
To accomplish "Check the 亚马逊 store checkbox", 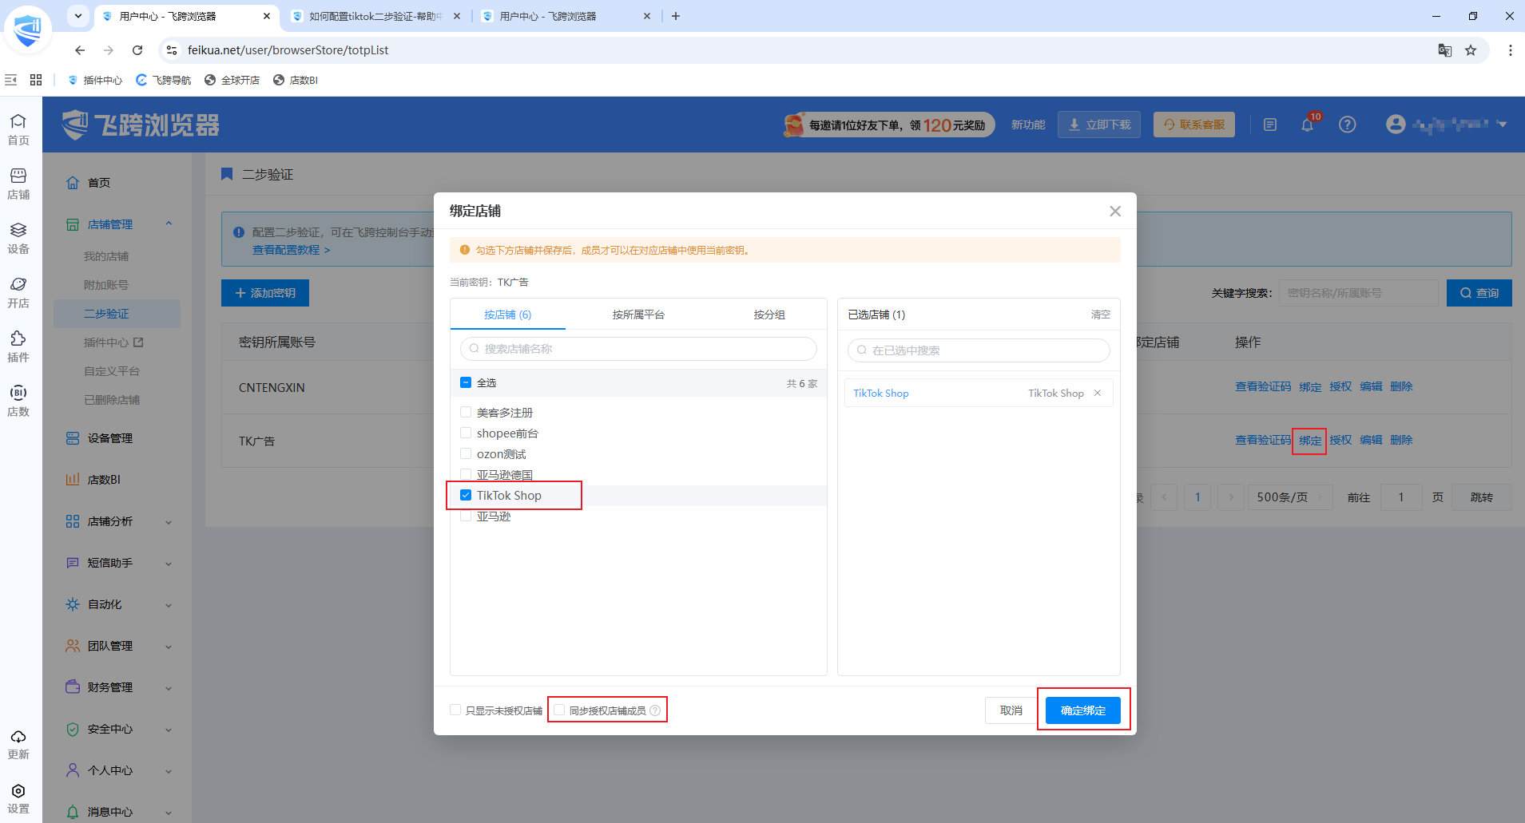I will click(x=466, y=516).
